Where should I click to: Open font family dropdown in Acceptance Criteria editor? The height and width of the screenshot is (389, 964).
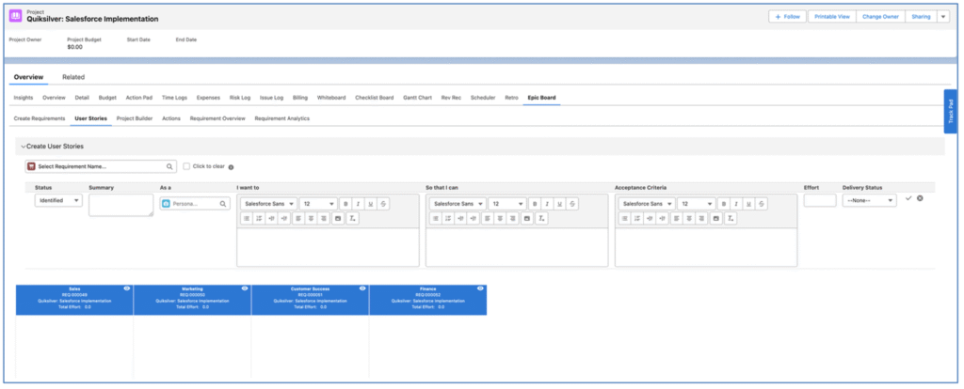pyautogui.click(x=648, y=204)
